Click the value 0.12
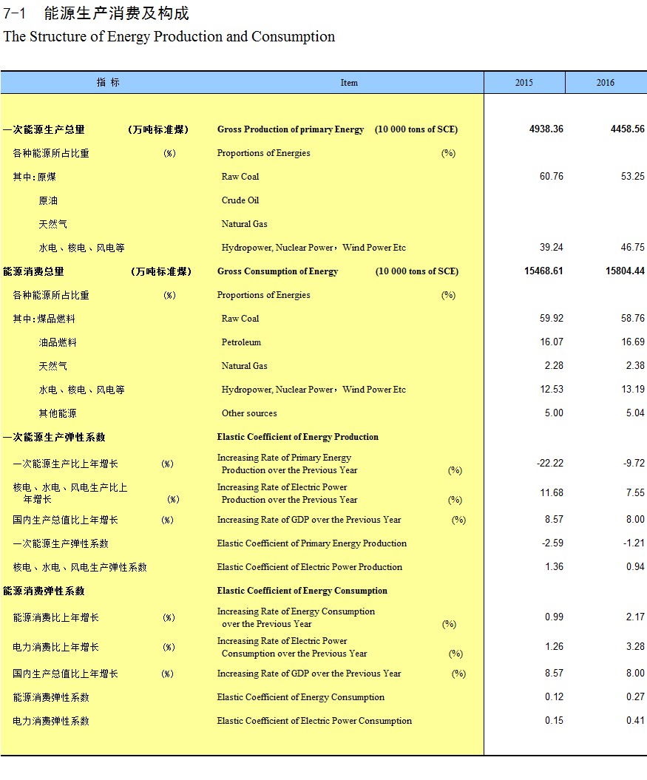The width and height of the screenshot is (647, 780). [554, 697]
